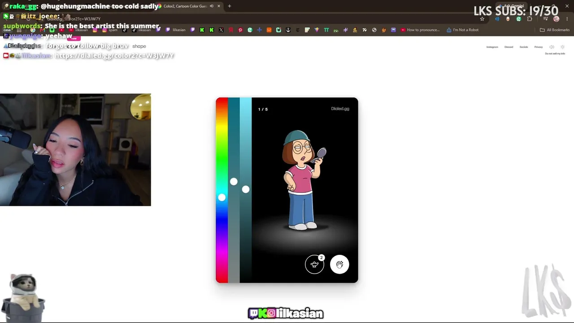This screenshot has height=323, width=574.
Task: Select the shape mode tab
Action: click(x=139, y=46)
